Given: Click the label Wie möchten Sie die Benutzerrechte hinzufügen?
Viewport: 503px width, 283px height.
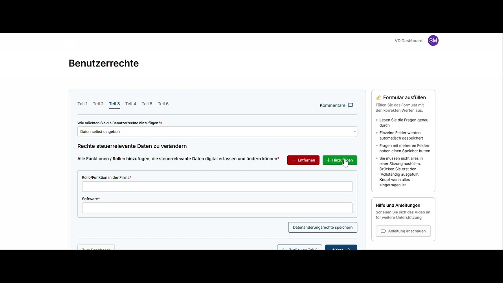Looking at the screenshot, I should tap(119, 123).
